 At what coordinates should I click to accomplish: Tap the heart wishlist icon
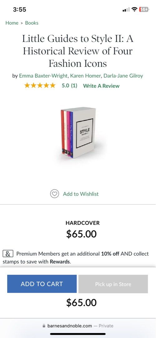click(x=55, y=194)
